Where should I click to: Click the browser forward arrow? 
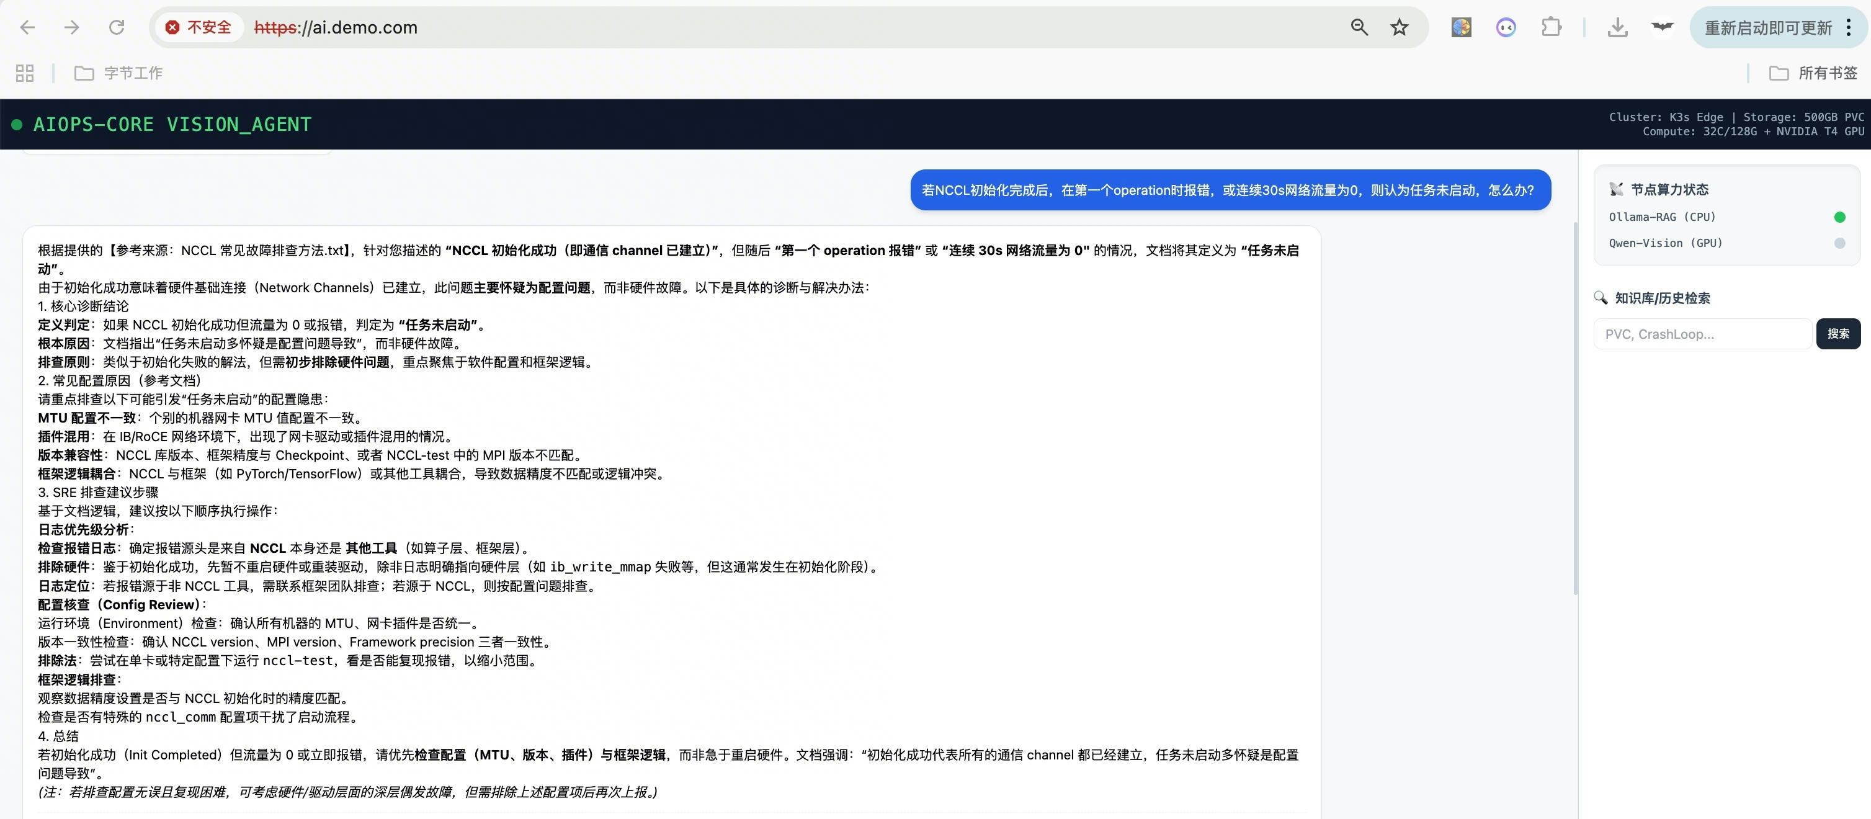pyautogui.click(x=71, y=28)
